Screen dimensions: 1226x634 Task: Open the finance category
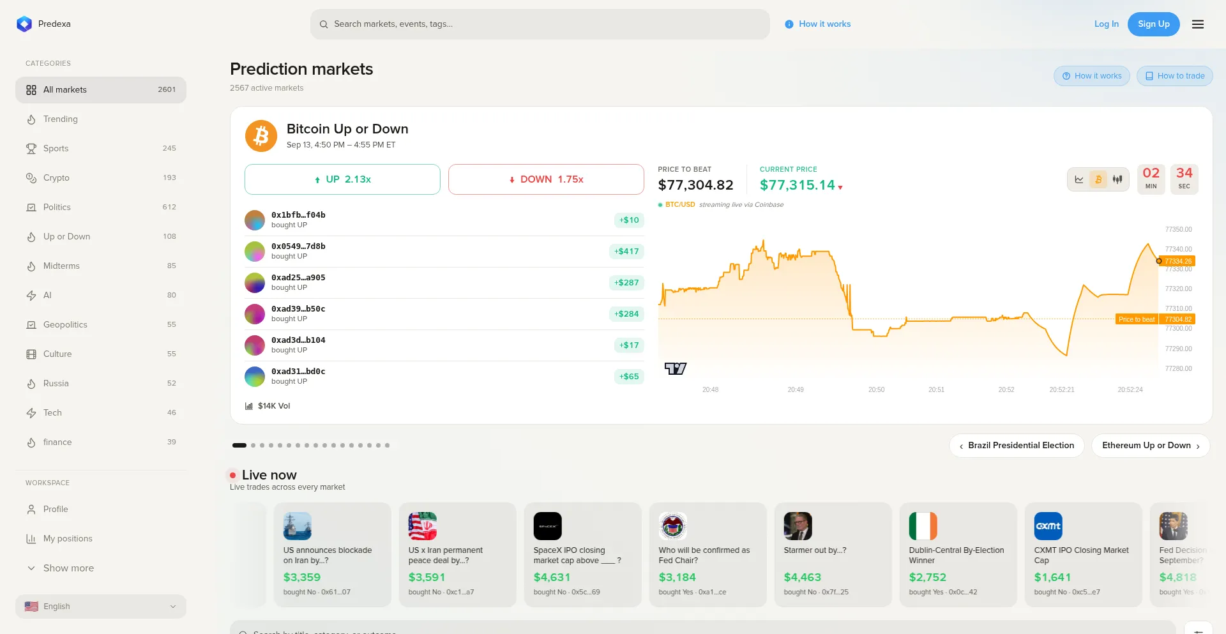point(101,442)
